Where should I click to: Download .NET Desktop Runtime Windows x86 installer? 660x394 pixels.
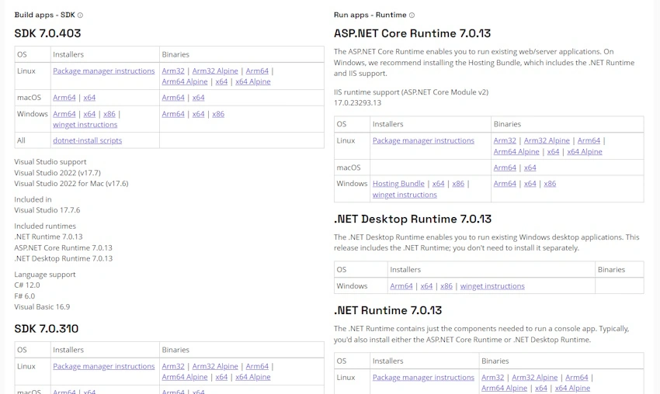(x=446, y=286)
